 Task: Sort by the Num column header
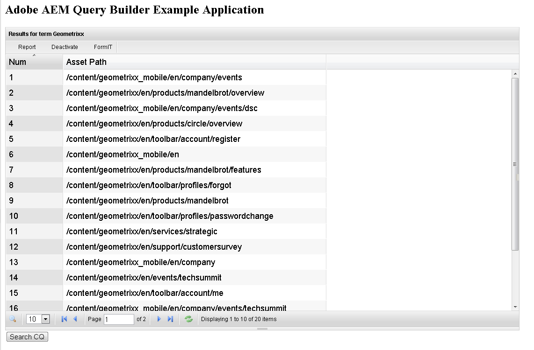tap(35, 62)
